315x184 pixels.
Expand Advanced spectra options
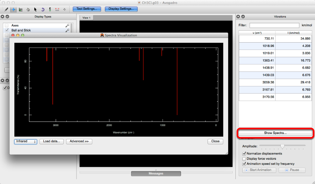pyautogui.click(x=79, y=141)
